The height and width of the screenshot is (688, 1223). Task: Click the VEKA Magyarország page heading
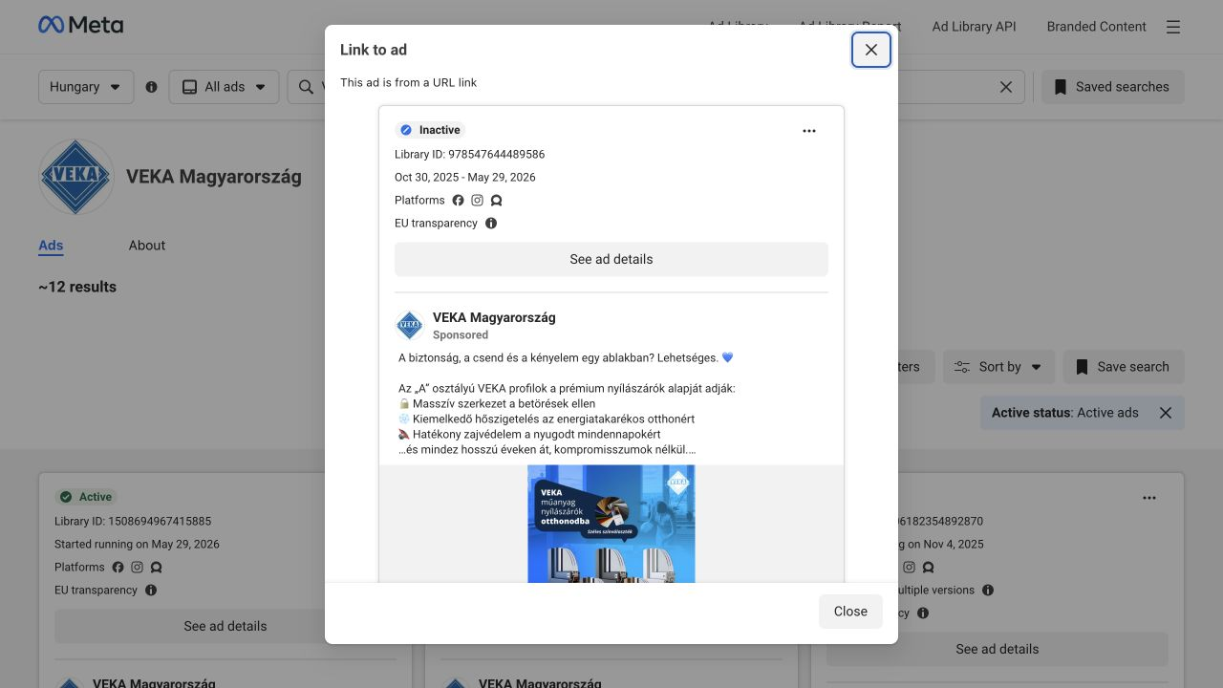click(x=214, y=177)
